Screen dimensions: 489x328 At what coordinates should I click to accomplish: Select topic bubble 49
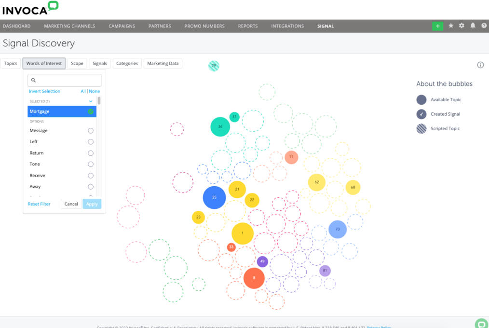(x=262, y=261)
